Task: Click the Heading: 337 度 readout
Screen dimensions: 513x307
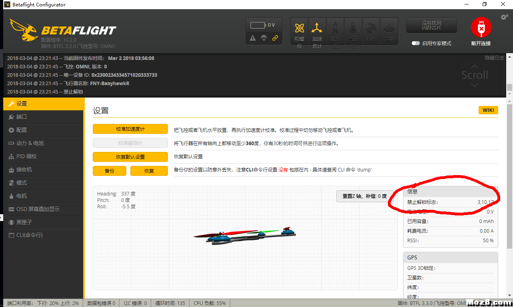Action: coord(116,194)
